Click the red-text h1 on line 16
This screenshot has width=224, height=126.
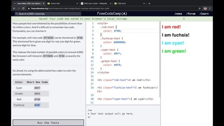coord(124,80)
